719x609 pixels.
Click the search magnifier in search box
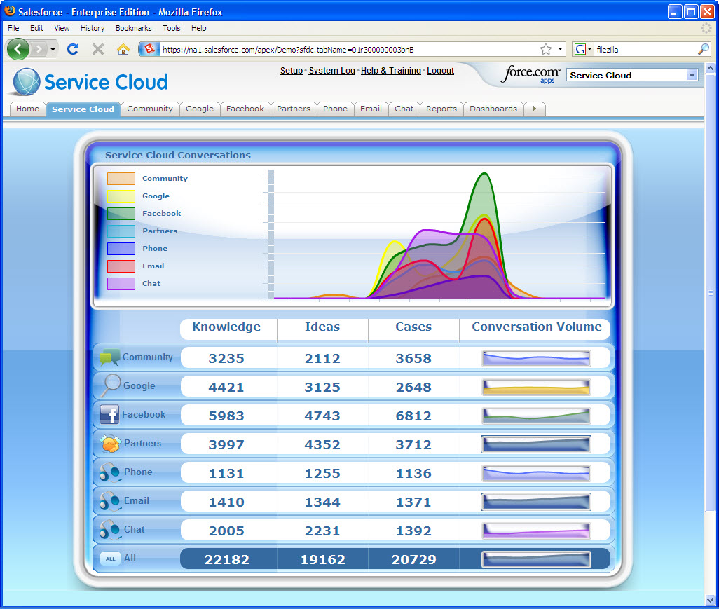click(x=703, y=49)
